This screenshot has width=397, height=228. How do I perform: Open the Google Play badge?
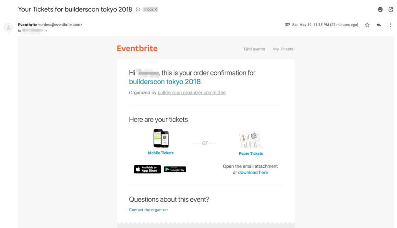175,170
